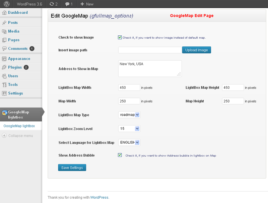
Task: Open the Lightbox Zoom Level dropdown
Action: tap(129, 129)
